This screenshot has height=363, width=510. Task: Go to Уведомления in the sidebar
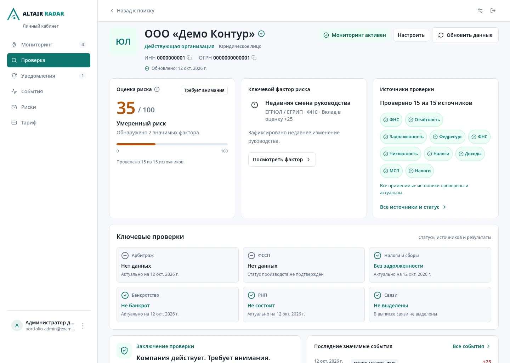tap(49, 76)
